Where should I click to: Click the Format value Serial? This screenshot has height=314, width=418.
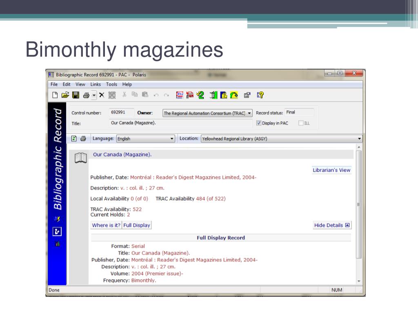pyautogui.click(x=138, y=246)
